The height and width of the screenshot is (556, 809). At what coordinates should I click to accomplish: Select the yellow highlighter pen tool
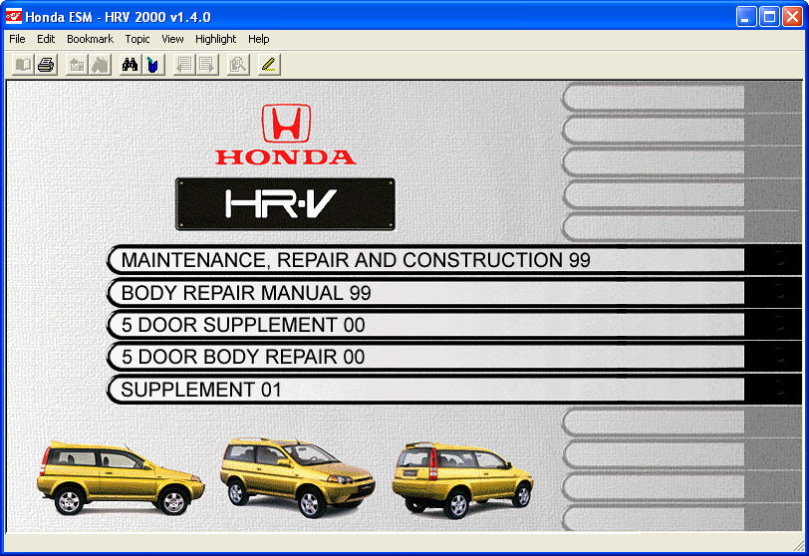(269, 65)
